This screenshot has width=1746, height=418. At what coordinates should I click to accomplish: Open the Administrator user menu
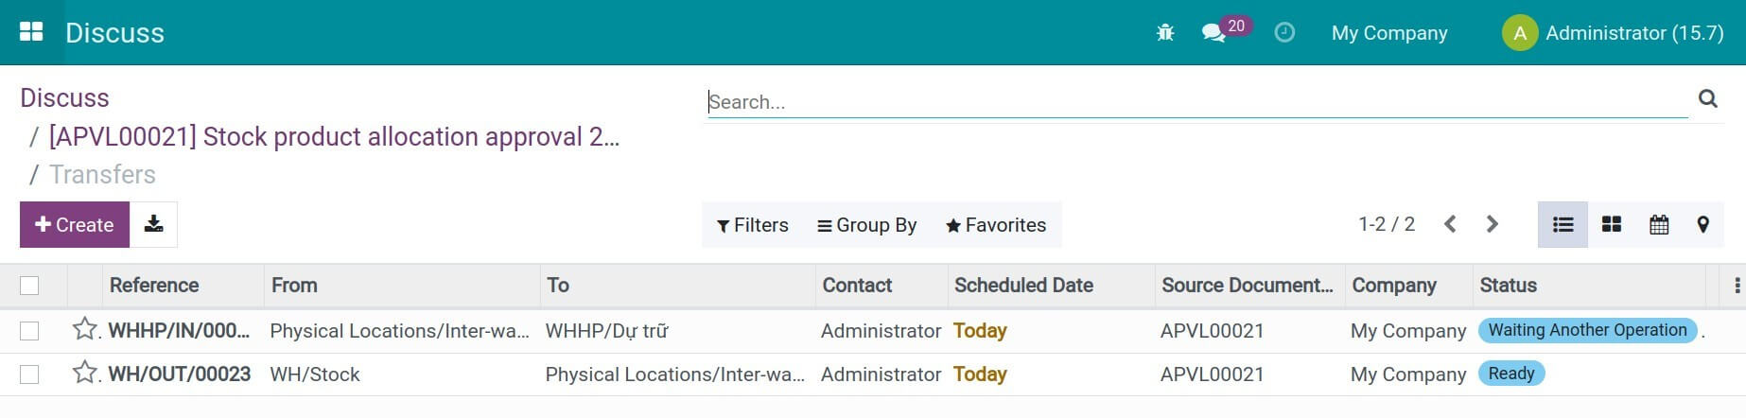pyautogui.click(x=1613, y=33)
